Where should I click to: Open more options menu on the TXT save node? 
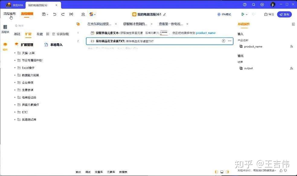[x=230, y=41]
